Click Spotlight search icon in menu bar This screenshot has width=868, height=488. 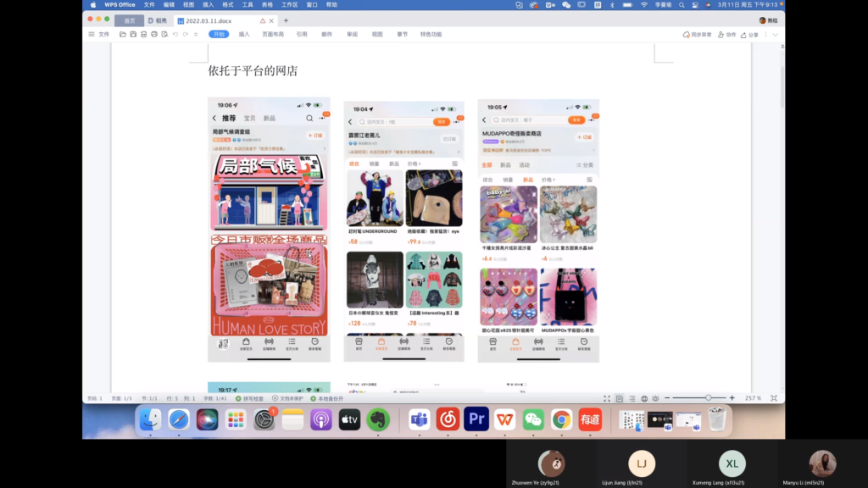pos(682,5)
